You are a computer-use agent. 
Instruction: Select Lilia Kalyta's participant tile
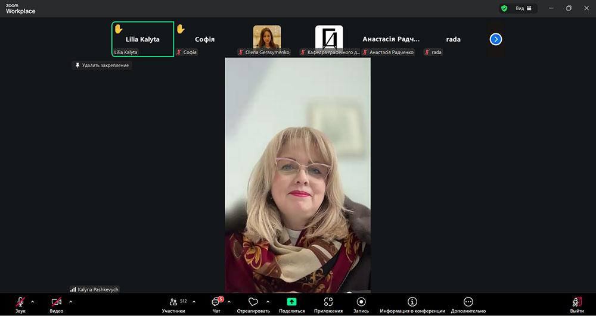[142, 39]
